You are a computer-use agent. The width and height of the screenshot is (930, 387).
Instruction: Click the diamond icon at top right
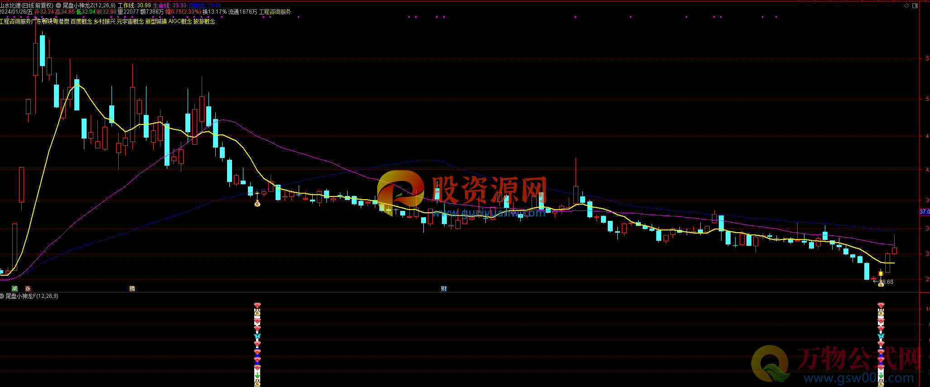pos(907,5)
